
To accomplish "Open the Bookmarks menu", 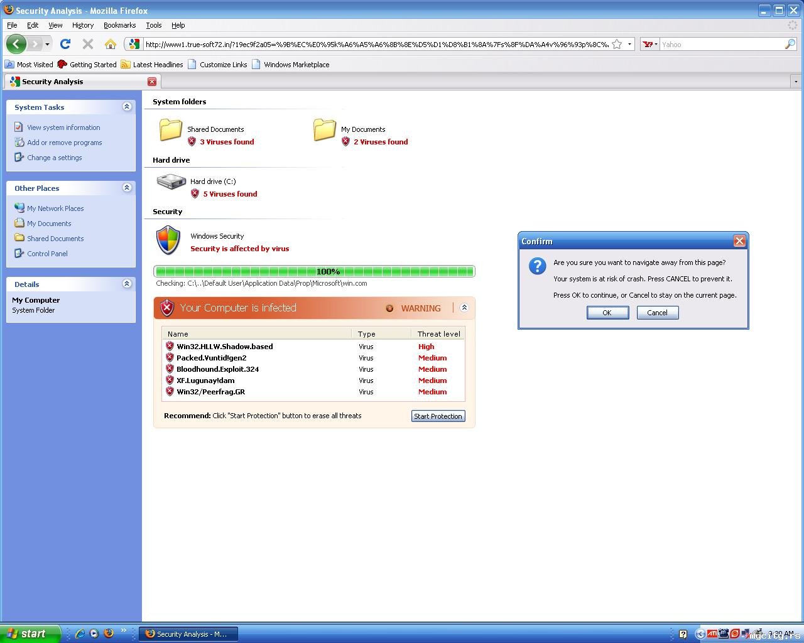I will click(120, 25).
